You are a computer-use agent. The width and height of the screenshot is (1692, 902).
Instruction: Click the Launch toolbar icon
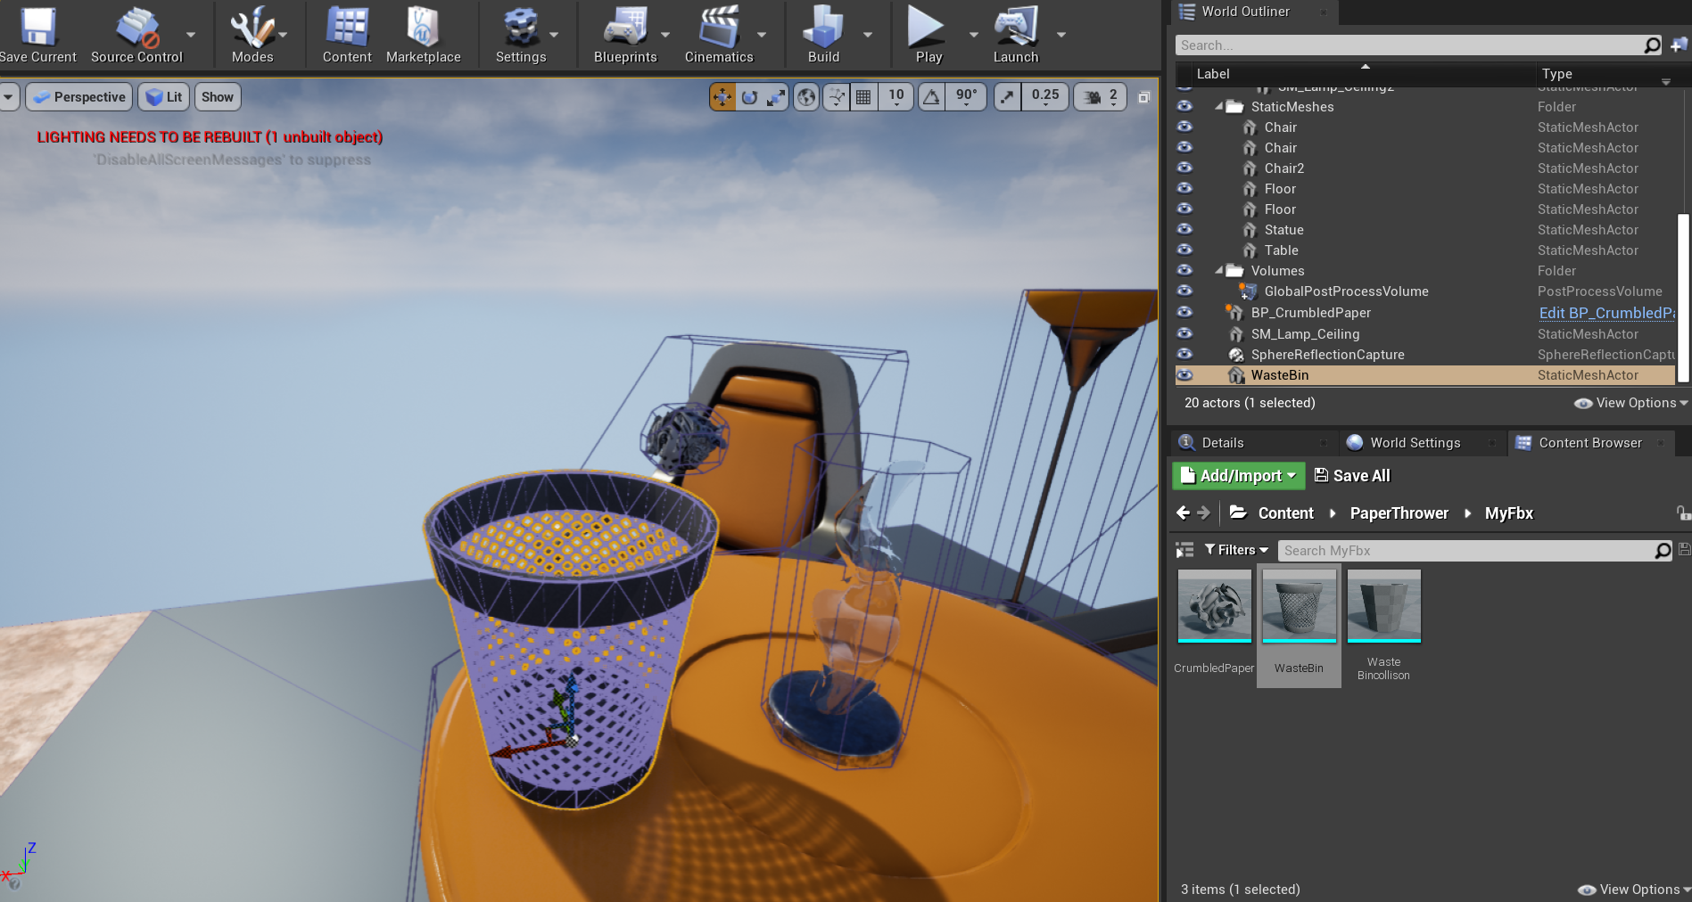(1016, 35)
